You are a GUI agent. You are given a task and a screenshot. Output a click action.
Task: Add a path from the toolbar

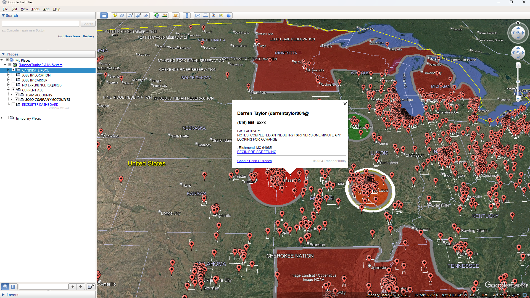point(130,15)
